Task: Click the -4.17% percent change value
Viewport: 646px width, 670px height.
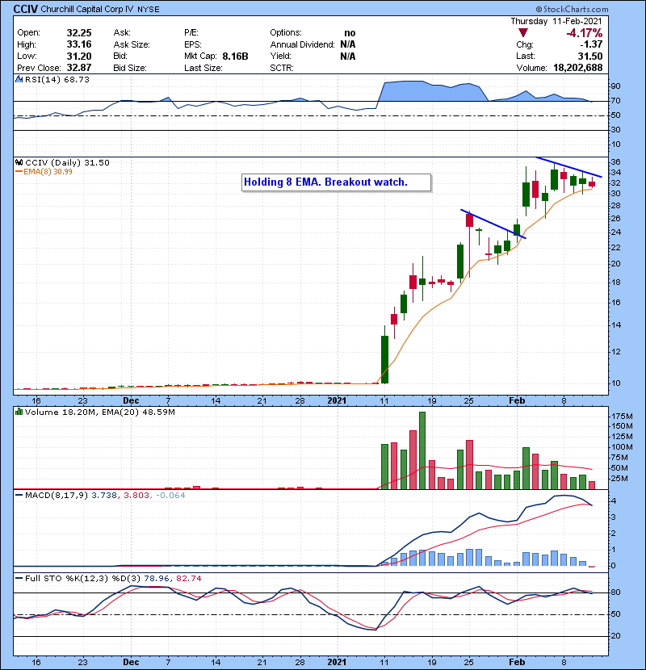Action: (x=585, y=33)
